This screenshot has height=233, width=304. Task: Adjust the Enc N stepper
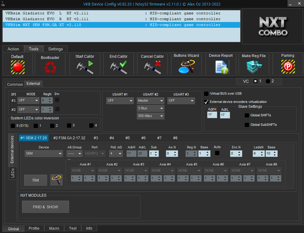coord(236,154)
